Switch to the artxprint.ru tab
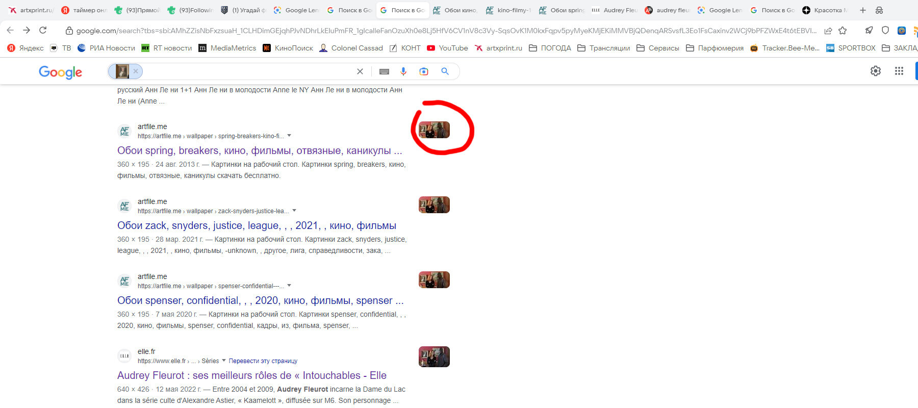 pos(31,10)
